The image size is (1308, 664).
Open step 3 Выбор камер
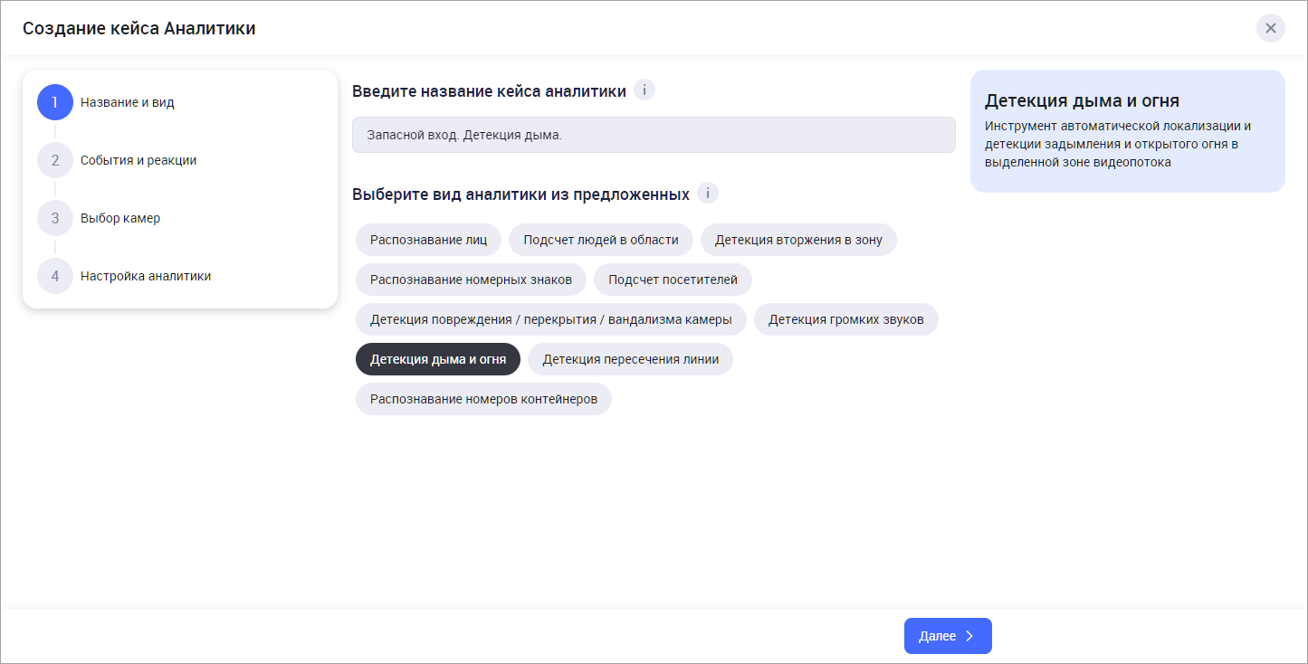click(119, 218)
